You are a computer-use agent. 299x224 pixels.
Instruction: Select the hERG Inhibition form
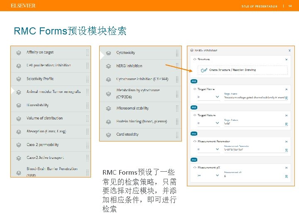click(140, 66)
